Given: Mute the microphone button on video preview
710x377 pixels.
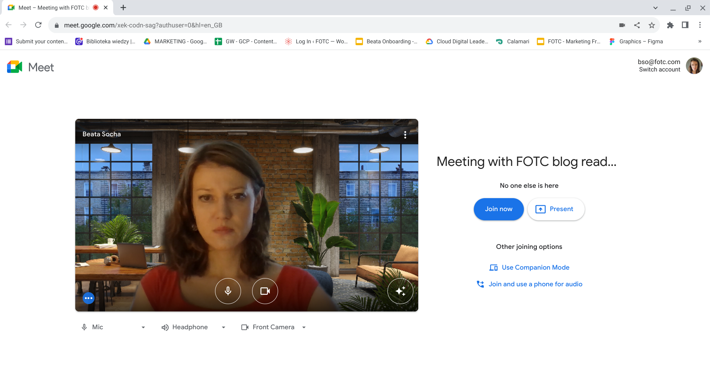Looking at the screenshot, I should coord(228,291).
